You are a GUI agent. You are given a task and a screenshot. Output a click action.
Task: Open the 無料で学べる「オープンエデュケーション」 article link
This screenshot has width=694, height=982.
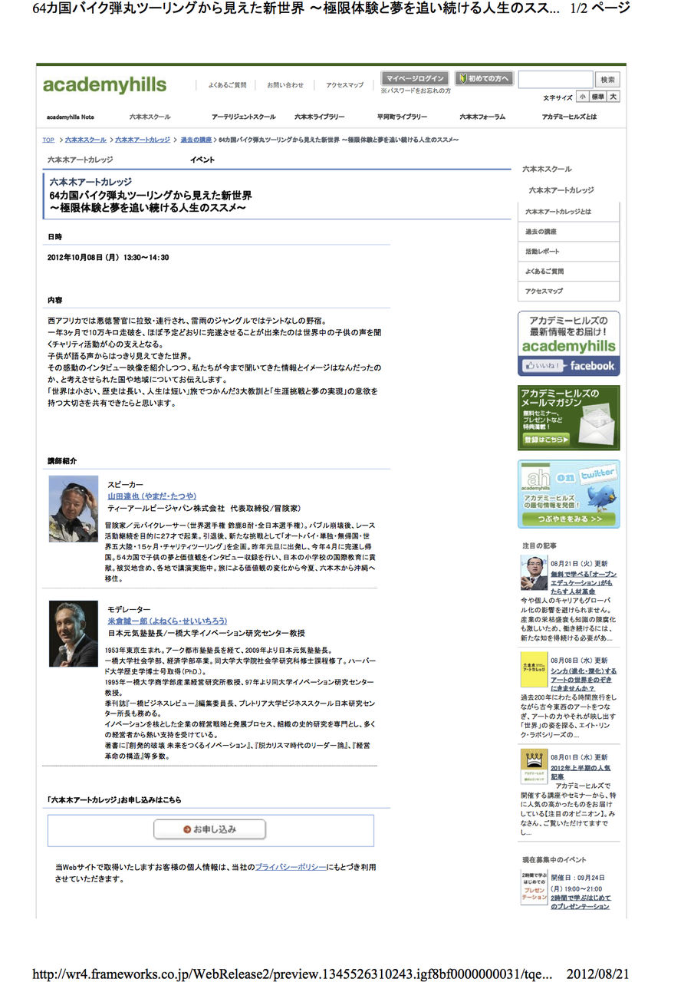click(x=584, y=582)
